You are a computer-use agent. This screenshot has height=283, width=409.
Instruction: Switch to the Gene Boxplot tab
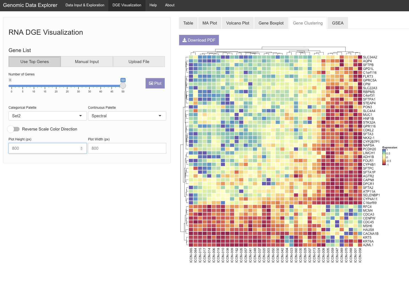271,23
